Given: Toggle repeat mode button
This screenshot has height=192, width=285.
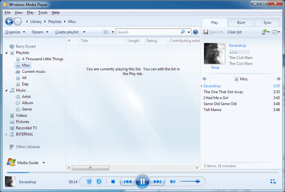Looking at the screenshot, I should (99, 181).
